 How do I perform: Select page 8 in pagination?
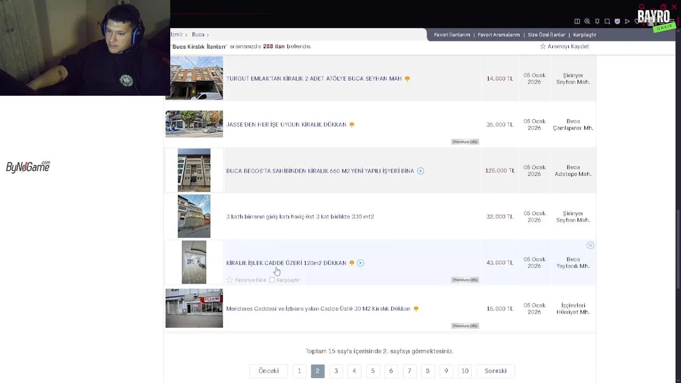pyautogui.click(x=427, y=371)
